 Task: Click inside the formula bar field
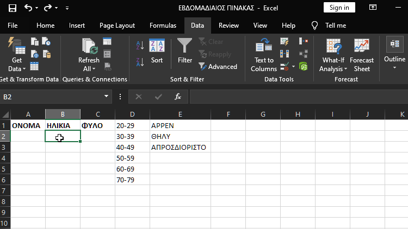(296, 97)
